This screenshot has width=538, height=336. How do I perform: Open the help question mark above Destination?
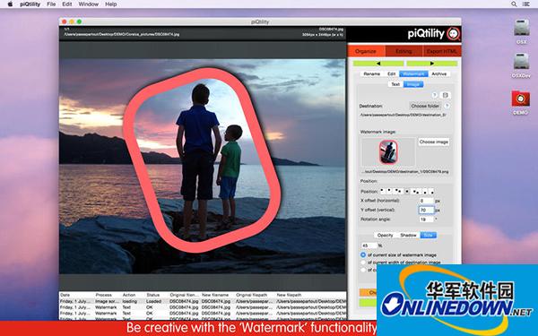pyautogui.click(x=434, y=95)
